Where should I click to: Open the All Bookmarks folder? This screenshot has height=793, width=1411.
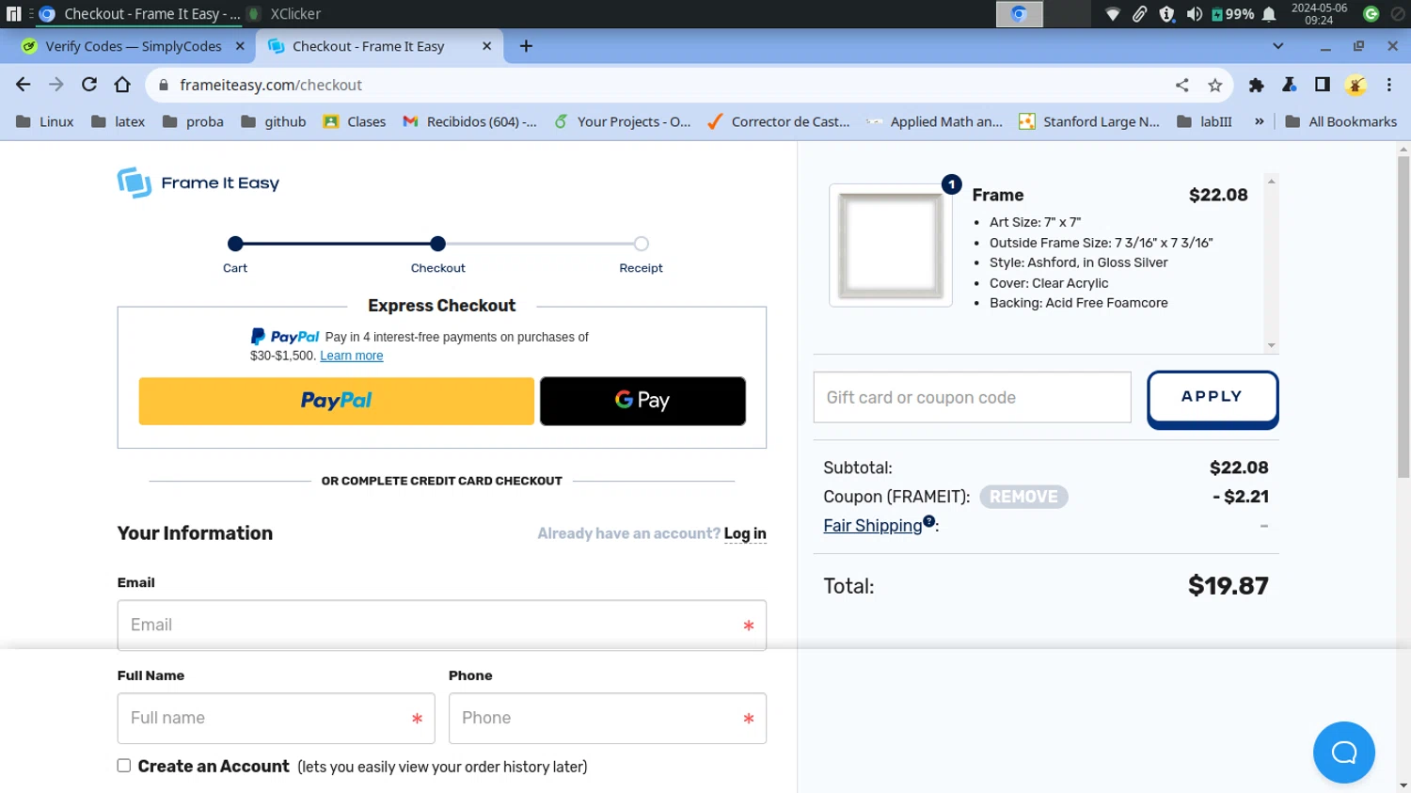1340,121
